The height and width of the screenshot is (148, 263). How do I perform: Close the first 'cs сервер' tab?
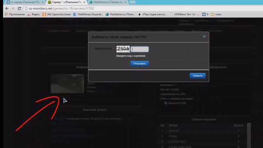[x=43, y=2]
